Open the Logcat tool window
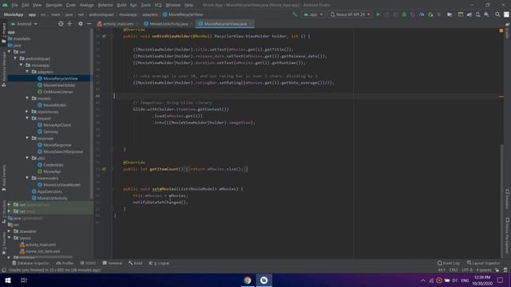511x287 pixels. [159, 263]
